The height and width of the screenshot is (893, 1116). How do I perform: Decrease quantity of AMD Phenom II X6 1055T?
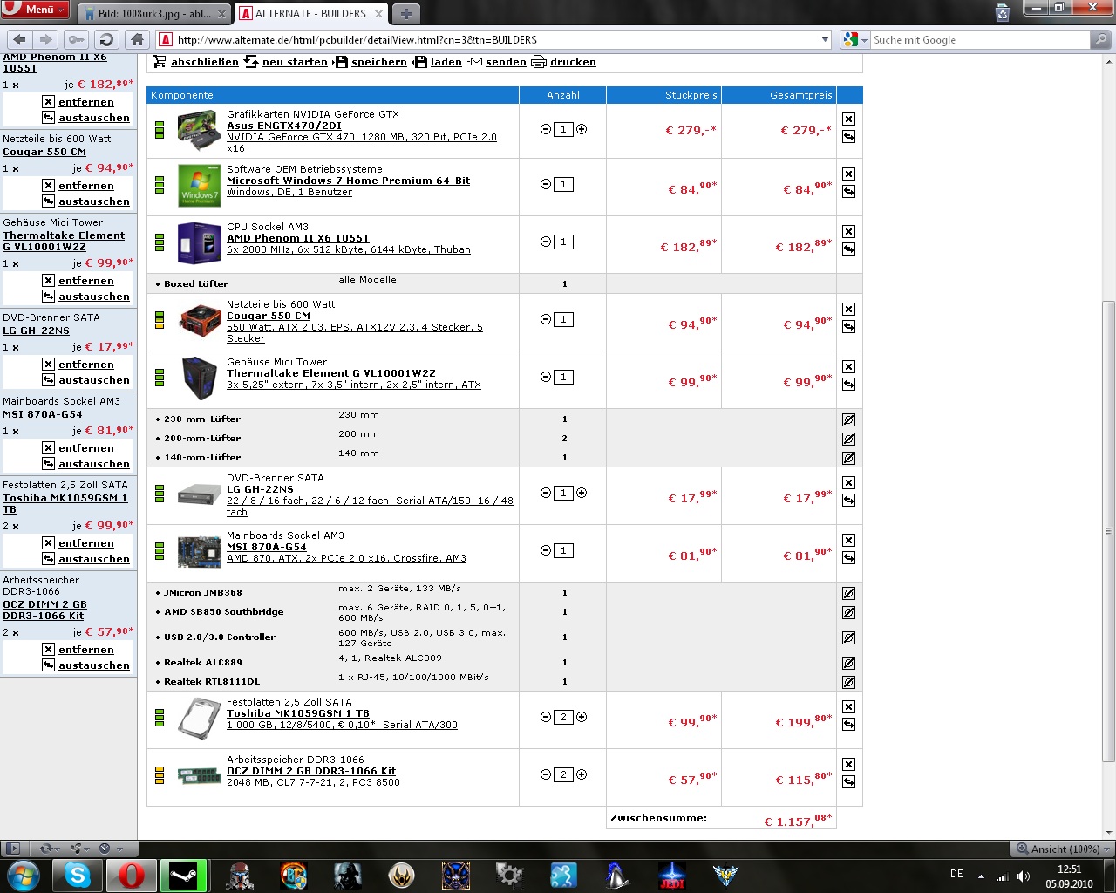546,242
